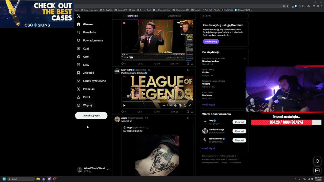Click the Subskrybuj Premium button

coord(211,41)
